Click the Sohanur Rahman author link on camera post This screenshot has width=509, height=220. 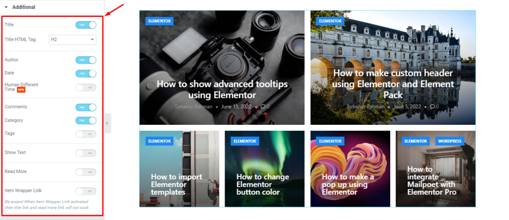pos(193,107)
